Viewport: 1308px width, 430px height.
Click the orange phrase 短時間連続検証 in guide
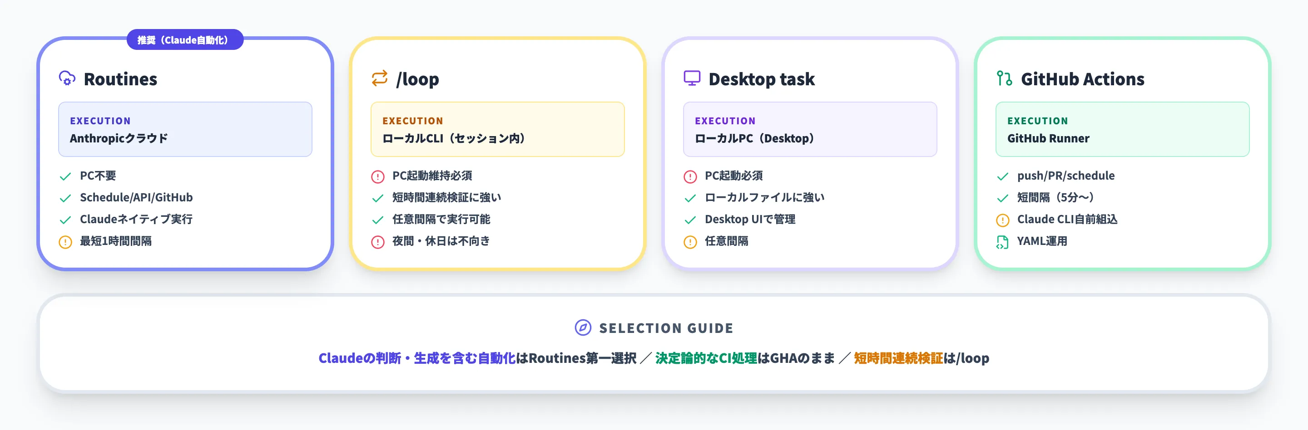898,358
